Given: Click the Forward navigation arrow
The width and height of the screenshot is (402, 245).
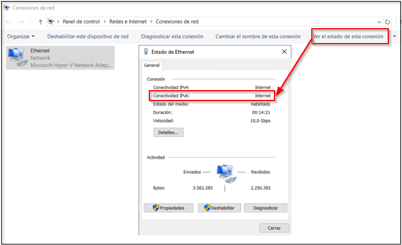Looking at the screenshot, I should pos(21,21).
